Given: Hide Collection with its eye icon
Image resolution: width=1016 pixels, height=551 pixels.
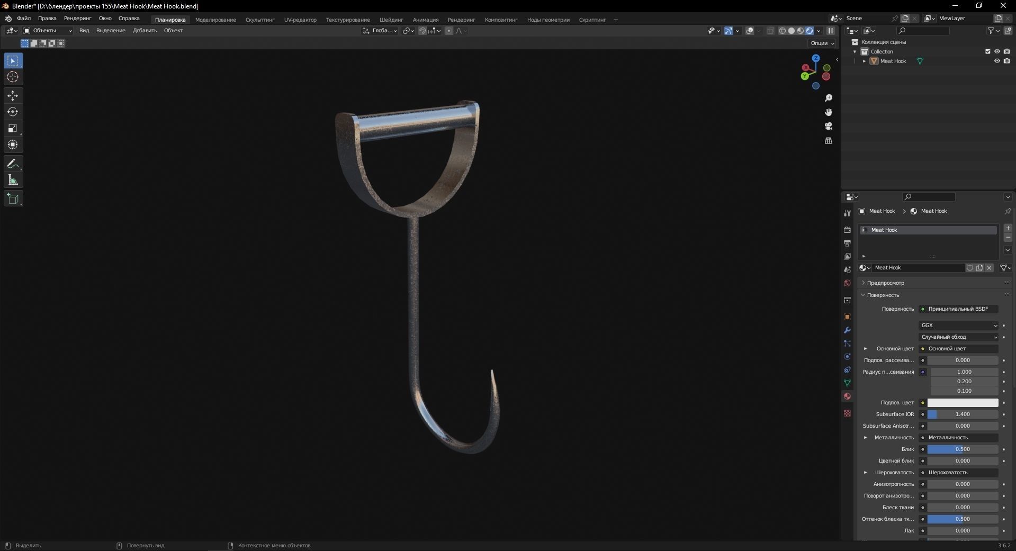Looking at the screenshot, I should (x=997, y=51).
